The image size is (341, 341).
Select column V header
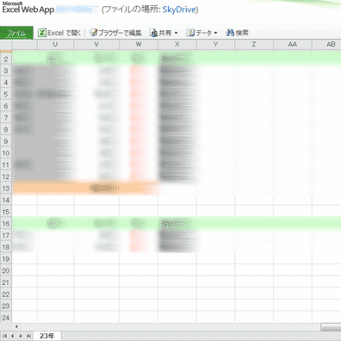(x=96, y=45)
